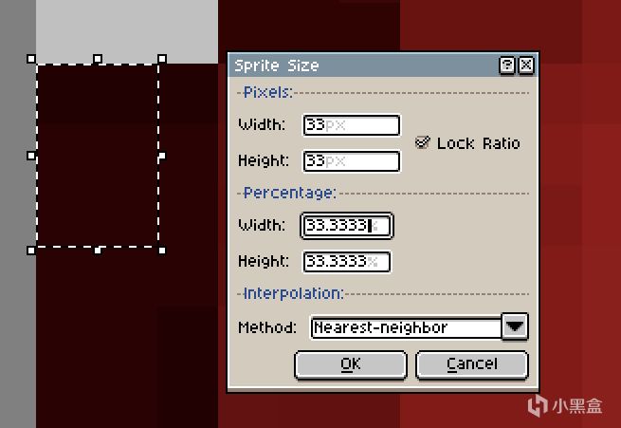
Task: Click the top-middle selection handle
Action: (98, 59)
